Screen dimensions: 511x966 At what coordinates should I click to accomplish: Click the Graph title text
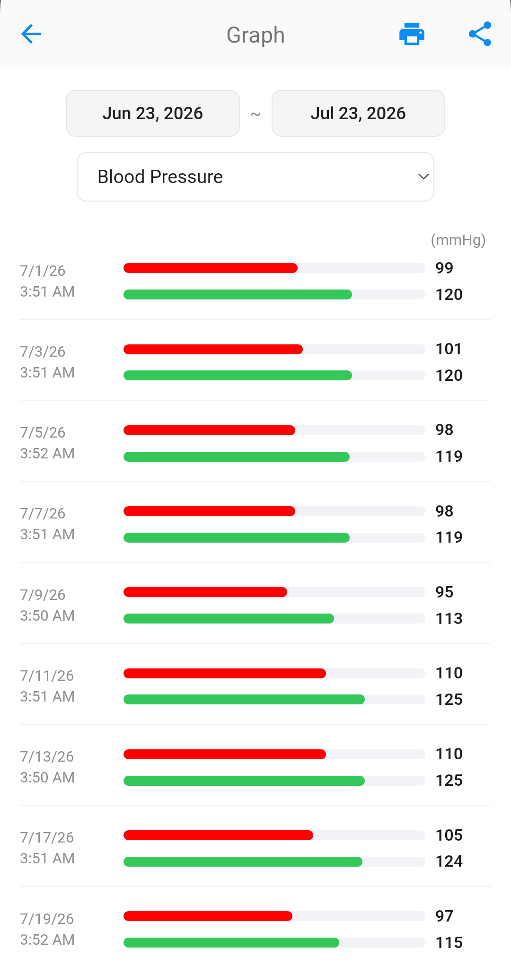pyautogui.click(x=255, y=35)
